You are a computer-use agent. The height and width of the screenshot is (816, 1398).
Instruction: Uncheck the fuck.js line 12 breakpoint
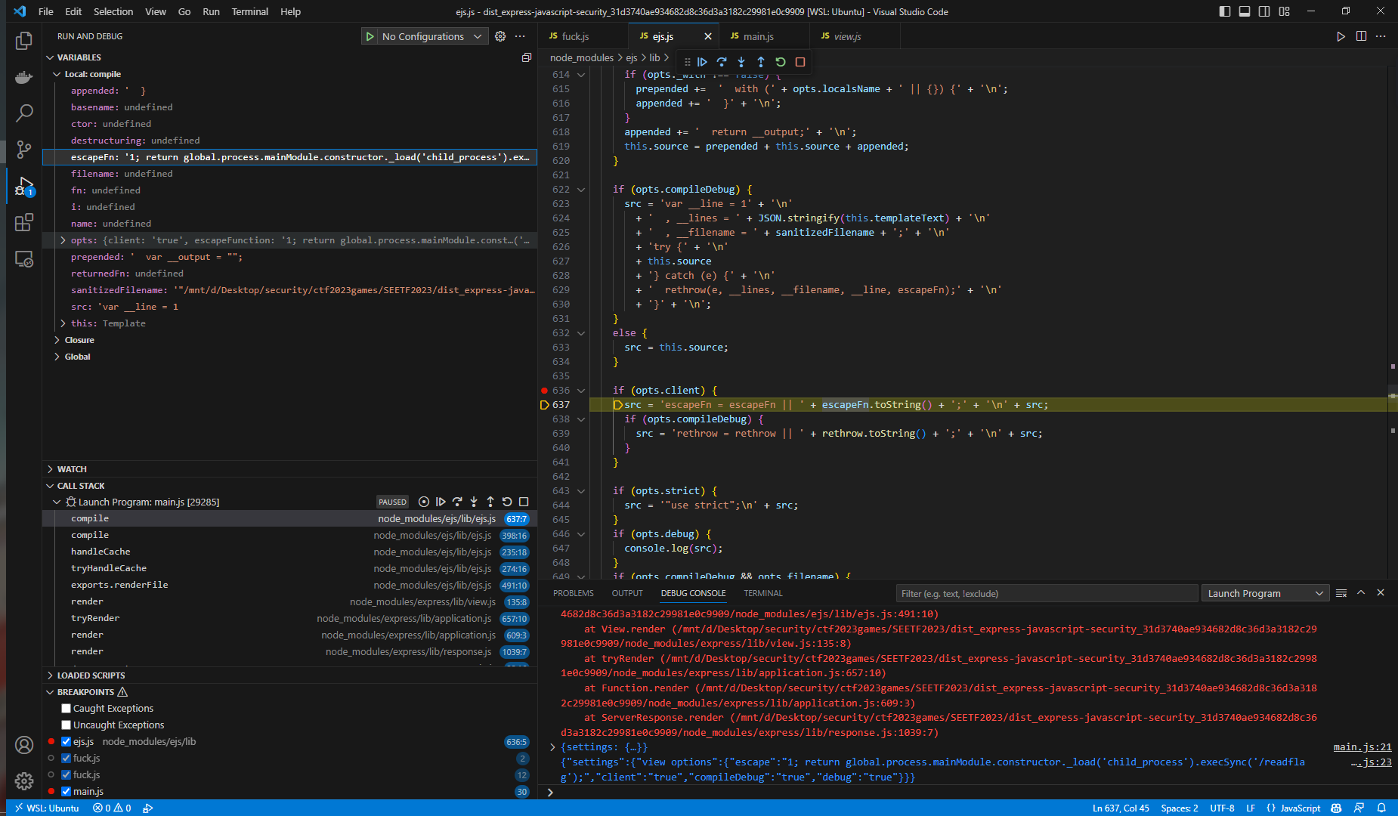point(66,775)
